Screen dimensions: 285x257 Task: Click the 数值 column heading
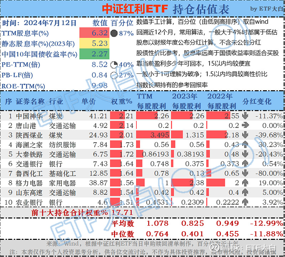pos(100,23)
